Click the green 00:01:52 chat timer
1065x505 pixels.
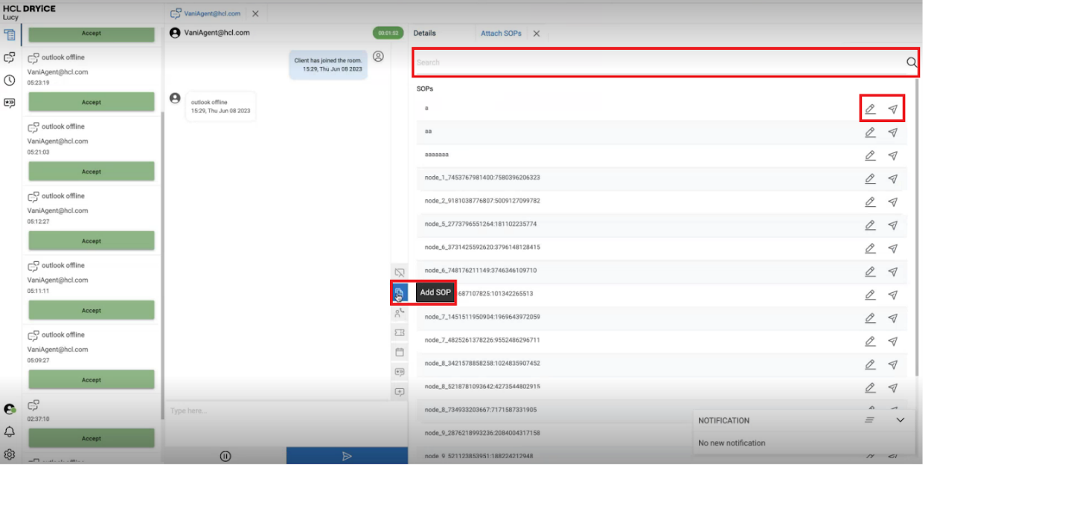pyautogui.click(x=388, y=33)
